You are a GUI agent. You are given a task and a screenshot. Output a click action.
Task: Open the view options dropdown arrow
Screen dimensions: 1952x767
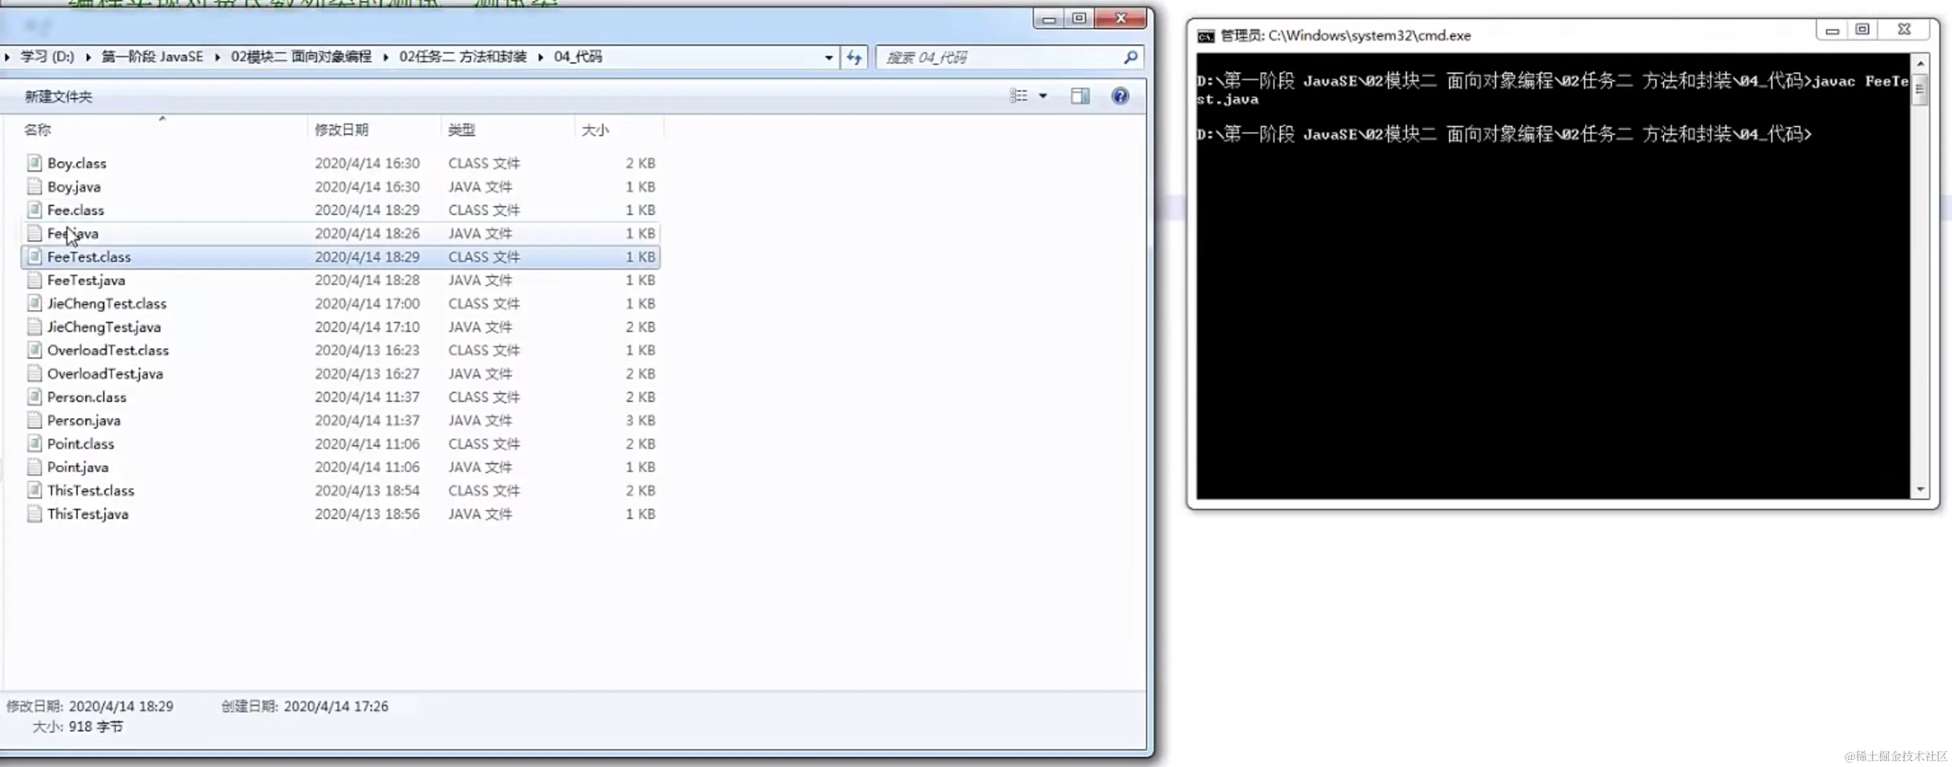[1042, 96]
